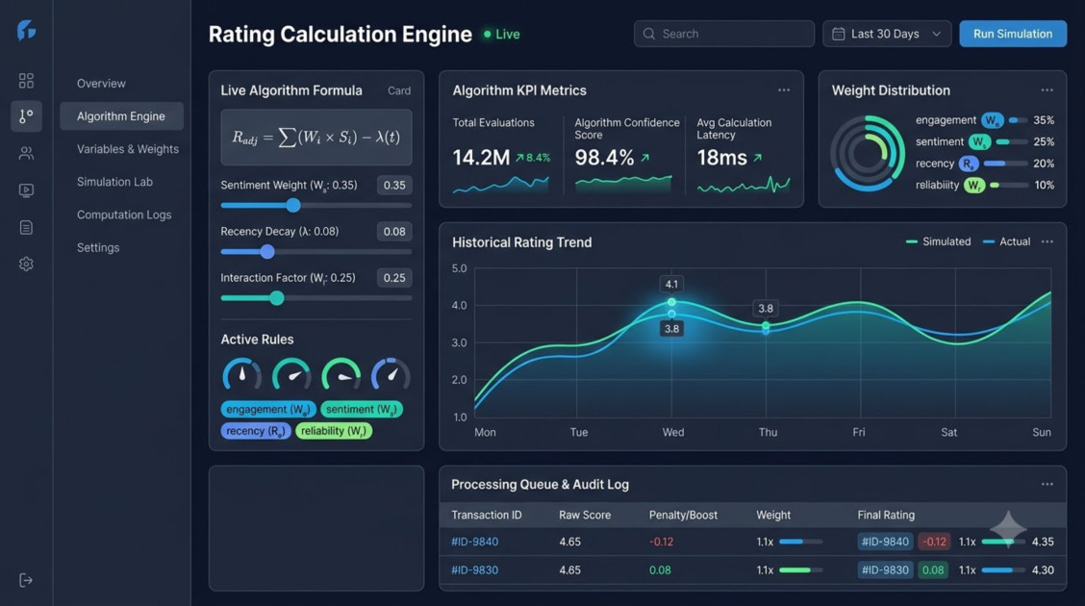Click the logout icon at the sidebar bottom

pyautogui.click(x=26, y=580)
